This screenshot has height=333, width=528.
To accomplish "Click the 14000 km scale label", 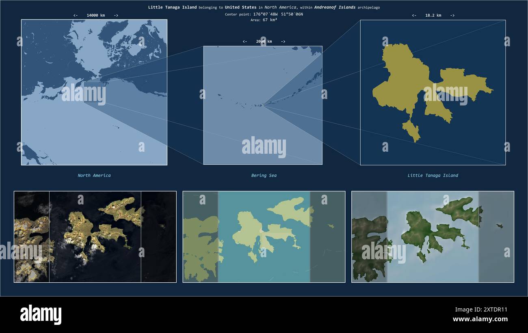I will [96, 15].
